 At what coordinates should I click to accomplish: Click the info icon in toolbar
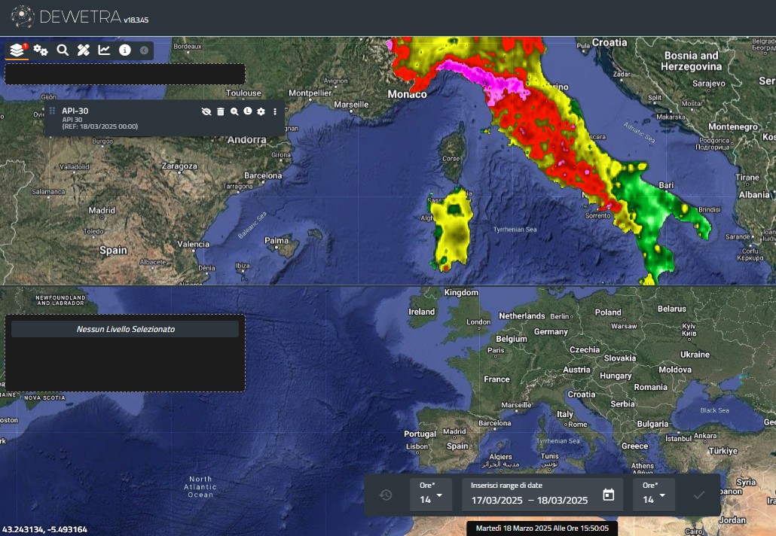coord(125,50)
